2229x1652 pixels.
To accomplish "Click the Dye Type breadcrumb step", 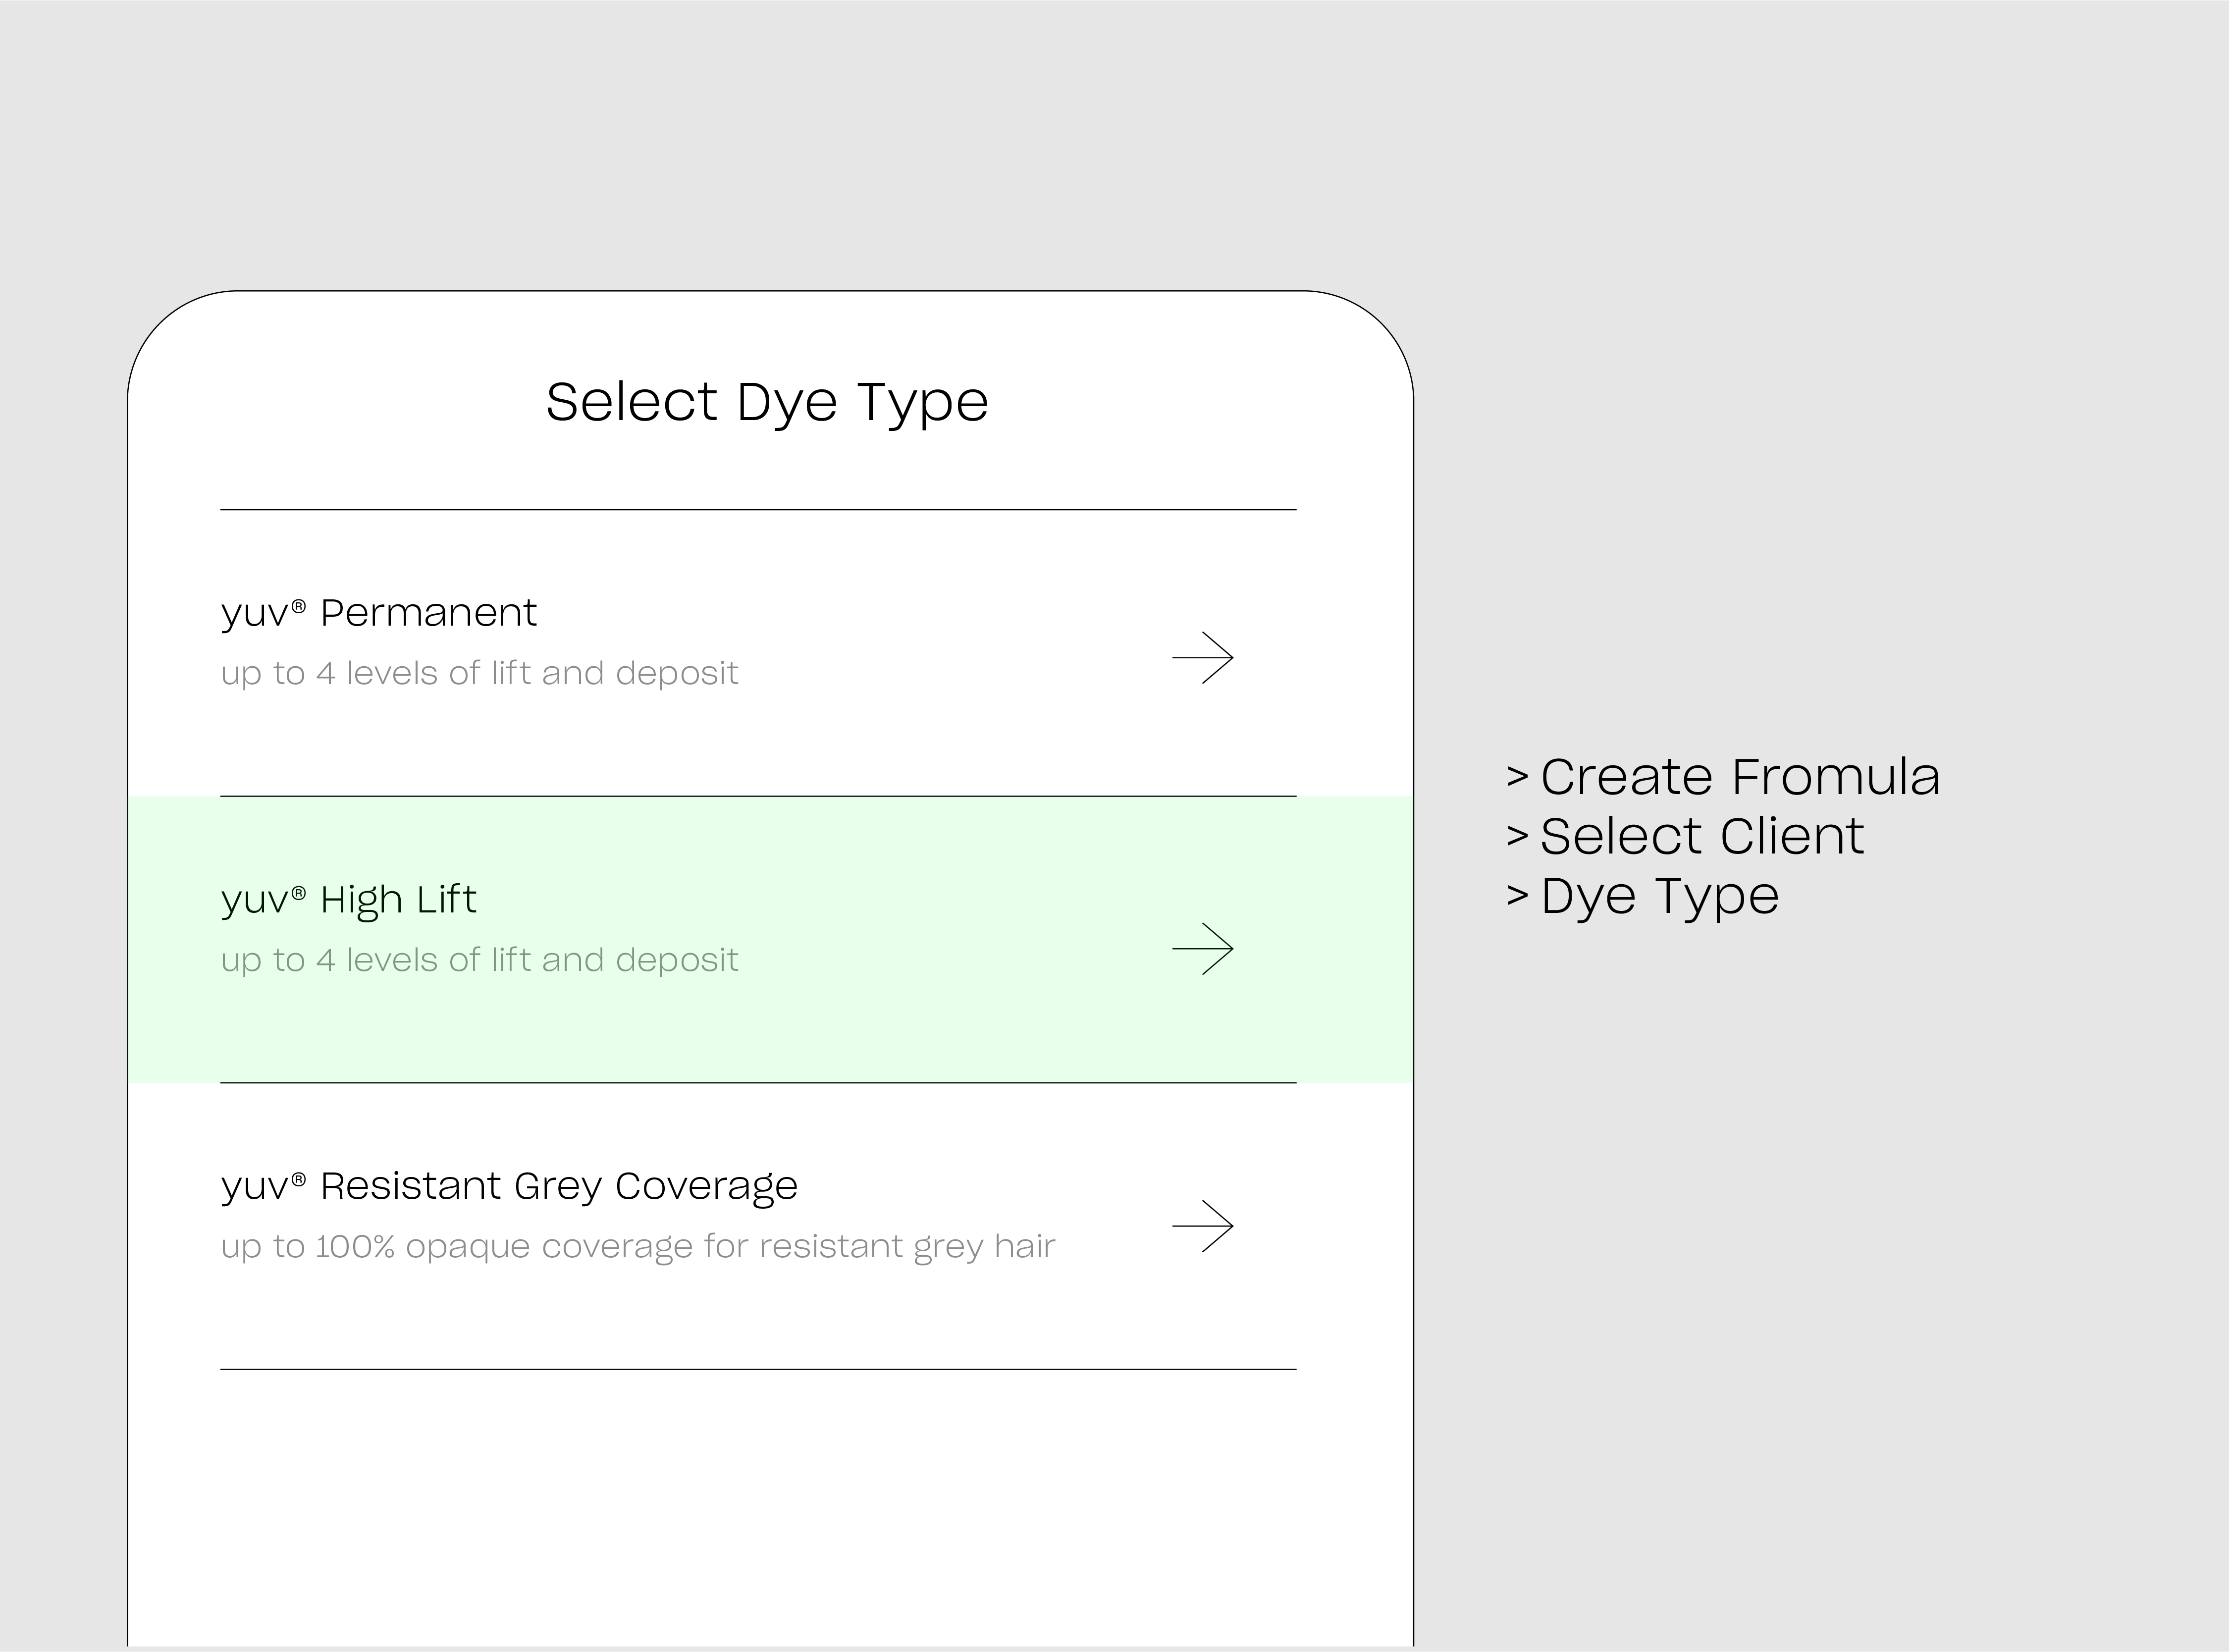I will 1659,896.
